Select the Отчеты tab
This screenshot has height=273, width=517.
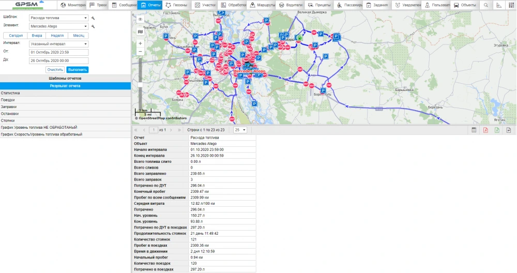coord(150,5)
